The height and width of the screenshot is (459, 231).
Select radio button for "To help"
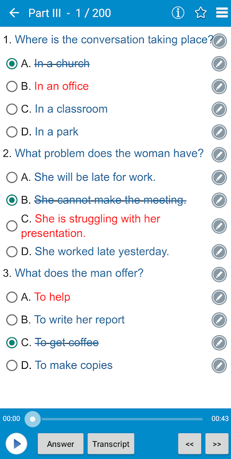(11, 297)
